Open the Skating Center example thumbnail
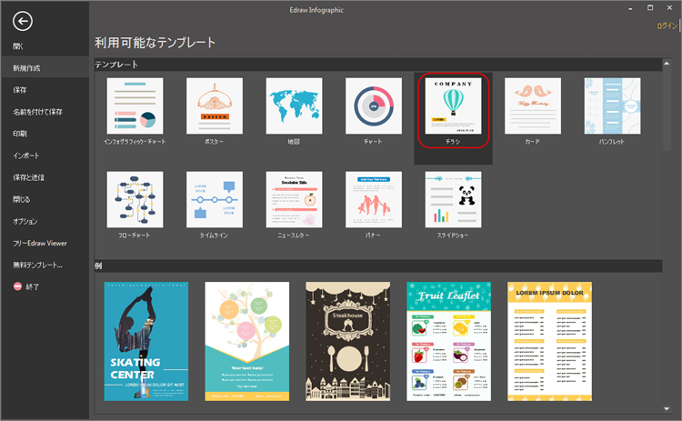Screen dimensions: 682x421 (145, 341)
